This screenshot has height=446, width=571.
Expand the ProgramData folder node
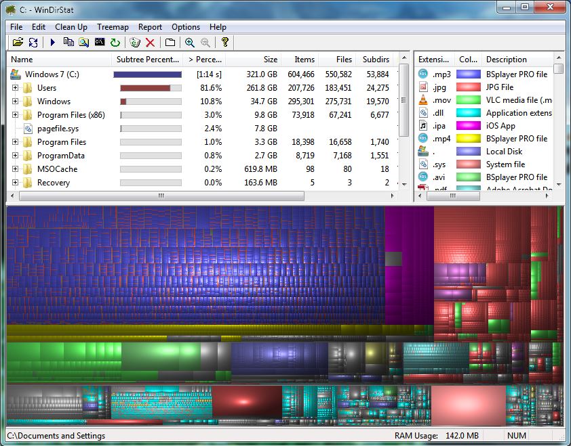click(x=15, y=155)
